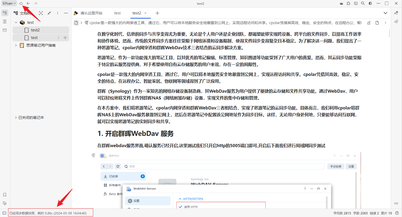Click the editor vertical scrollbar
Image resolution: width=402 pixels, height=217 pixels.
(x=389, y=34)
